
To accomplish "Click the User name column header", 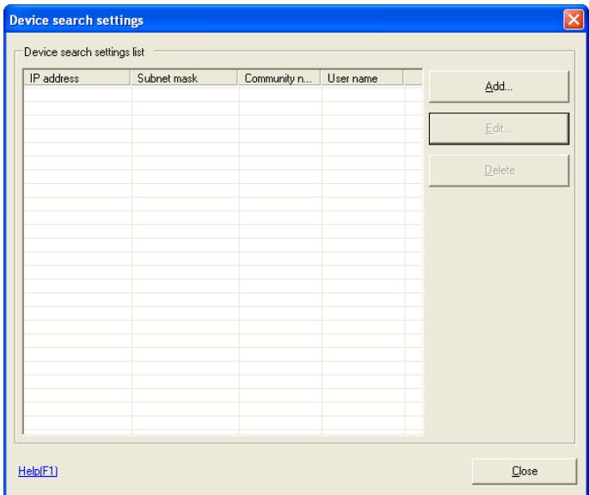I will pyautogui.click(x=362, y=78).
